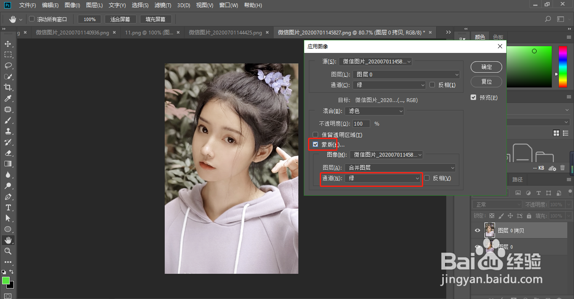Click the 复位 reset button
The height and width of the screenshot is (299, 574).
[x=487, y=81]
